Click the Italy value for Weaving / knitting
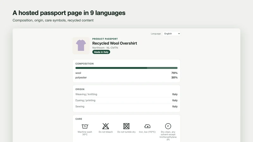Screen dimensions: 253x142 pyautogui.click(x=175, y=94)
